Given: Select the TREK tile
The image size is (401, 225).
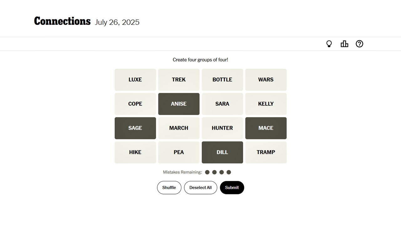Looking at the screenshot, I should coord(179,80).
